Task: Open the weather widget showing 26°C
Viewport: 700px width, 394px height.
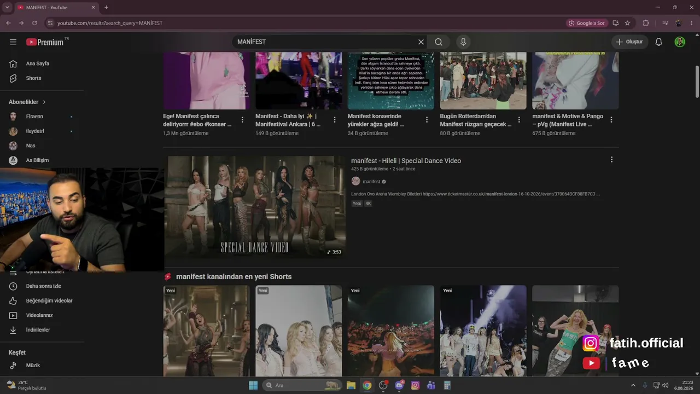Action: pyautogui.click(x=26, y=385)
